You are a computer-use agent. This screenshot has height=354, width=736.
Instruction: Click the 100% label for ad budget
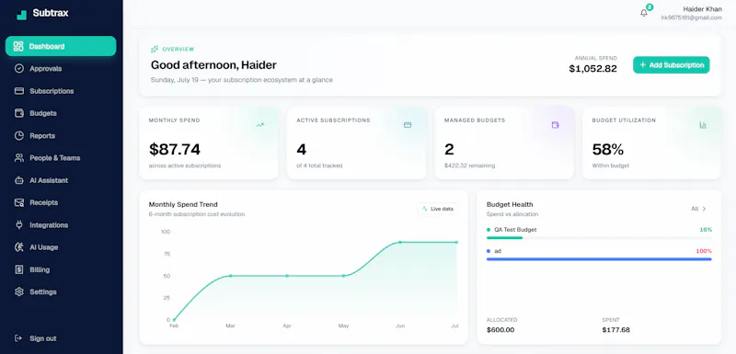704,251
